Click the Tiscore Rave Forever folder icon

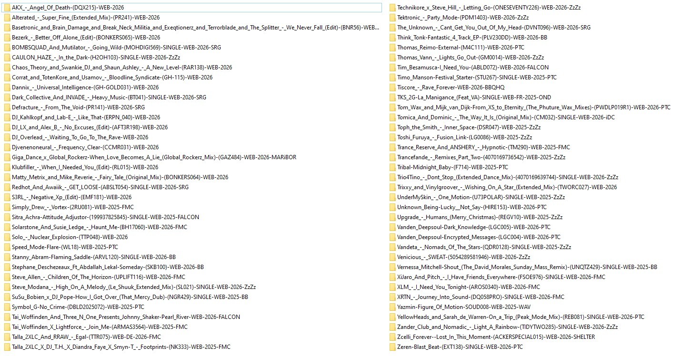[x=392, y=87]
